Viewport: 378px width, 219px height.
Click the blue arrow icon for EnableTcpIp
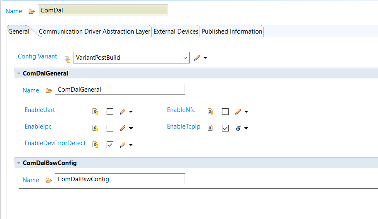coord(238,128)
